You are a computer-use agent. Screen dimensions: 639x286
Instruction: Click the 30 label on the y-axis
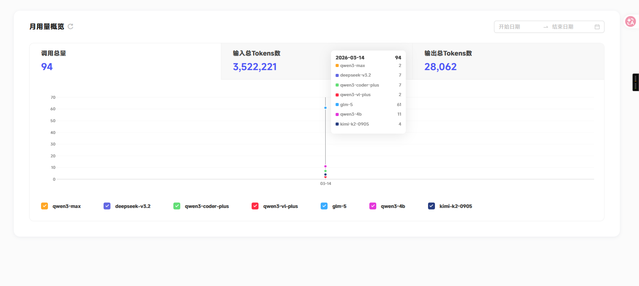point(53,144)
